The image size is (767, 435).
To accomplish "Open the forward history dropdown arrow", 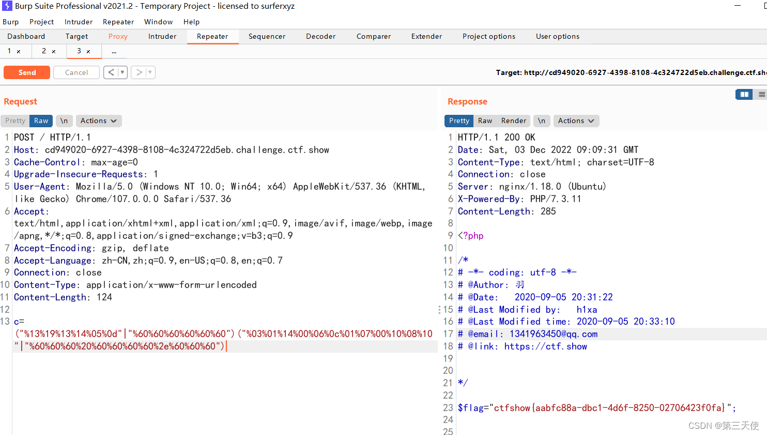I will pyautogui.click(x=150, y=72).
